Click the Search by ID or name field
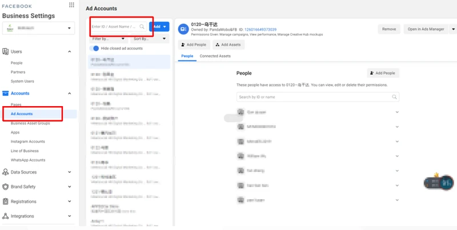Image resolution: width=457 pixels, height=230 pixels. [318, 97]
